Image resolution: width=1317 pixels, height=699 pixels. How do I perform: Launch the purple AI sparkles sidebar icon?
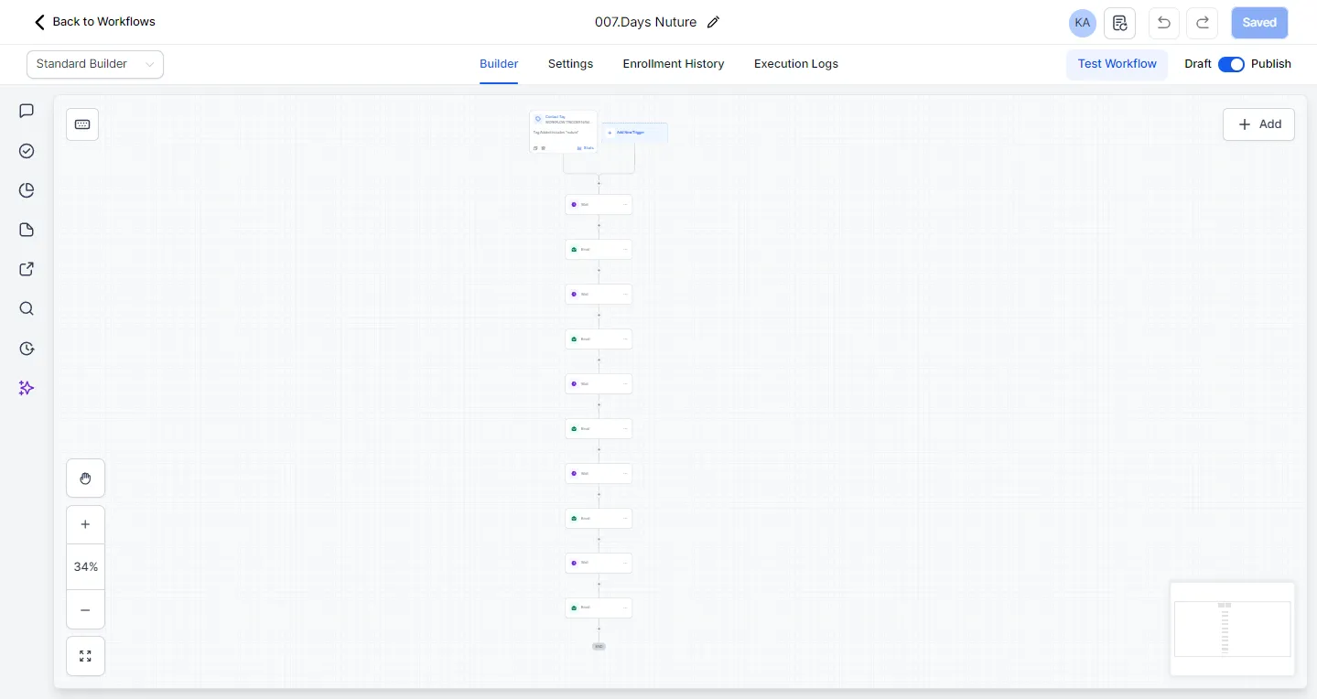click(x=26, y=388)
